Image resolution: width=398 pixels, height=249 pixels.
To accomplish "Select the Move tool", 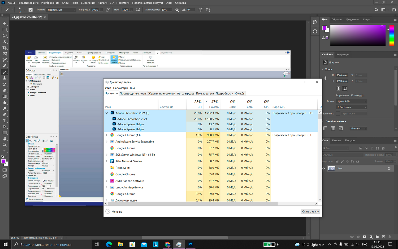I will [x=5, y=24].
